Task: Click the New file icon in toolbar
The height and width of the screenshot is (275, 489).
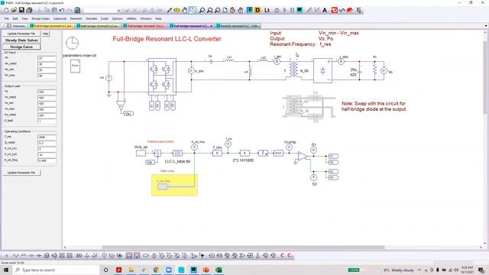Action: [x=6, y=10]
